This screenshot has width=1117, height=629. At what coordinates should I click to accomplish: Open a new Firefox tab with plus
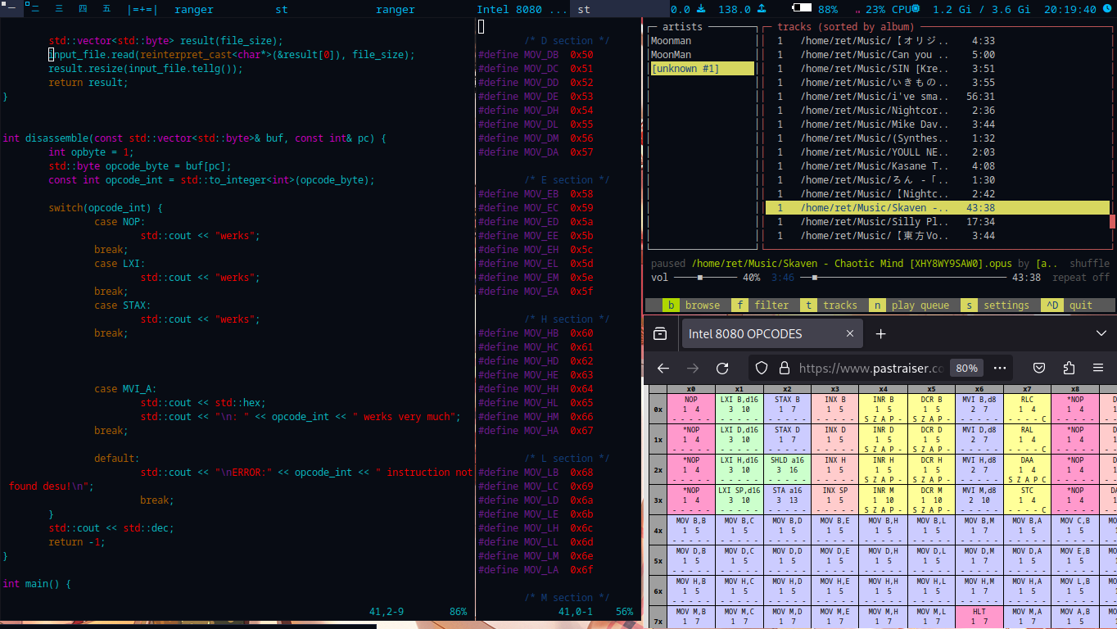tap(881, 333)
